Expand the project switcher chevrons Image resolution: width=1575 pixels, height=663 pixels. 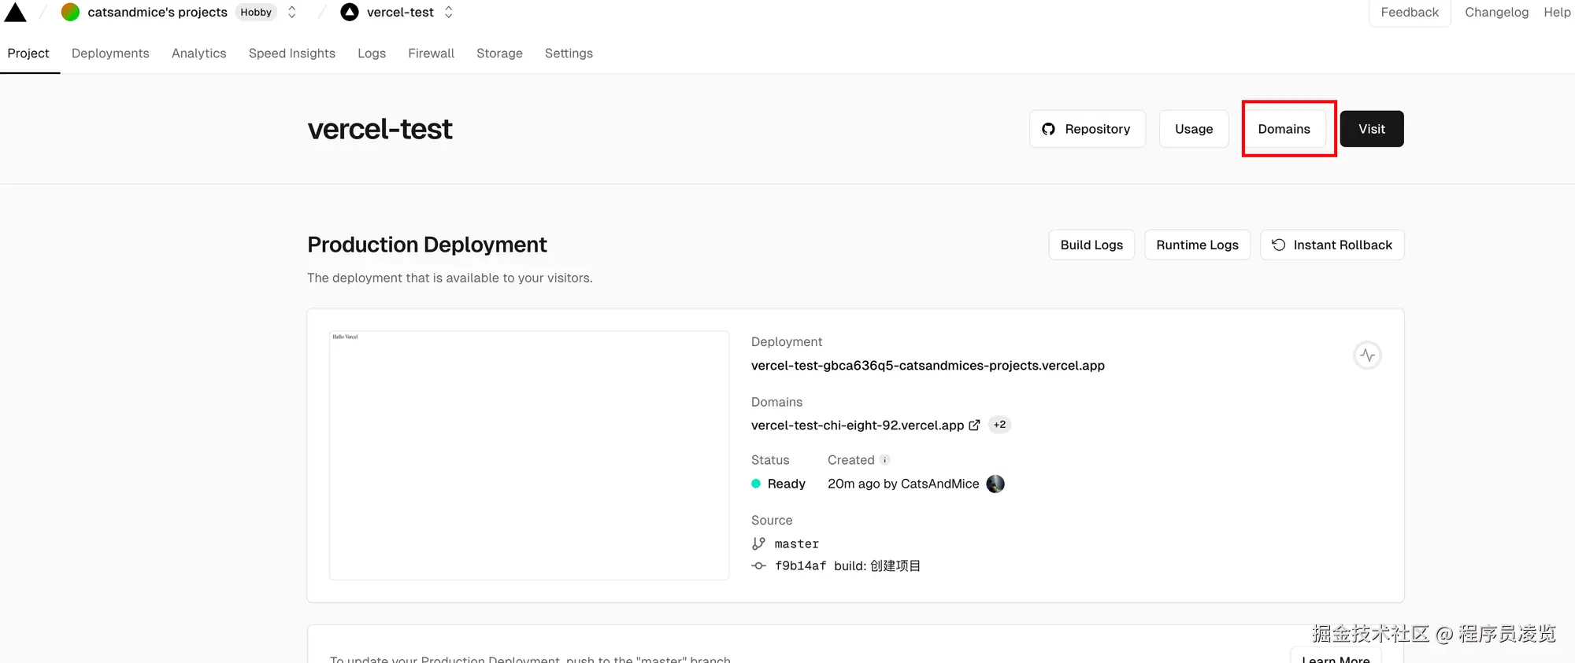449,12
